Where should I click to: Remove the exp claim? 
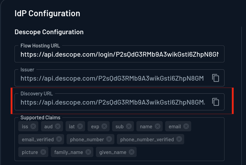[104, 126]
